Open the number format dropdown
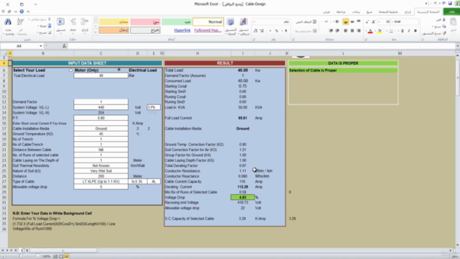 [254, 22]
